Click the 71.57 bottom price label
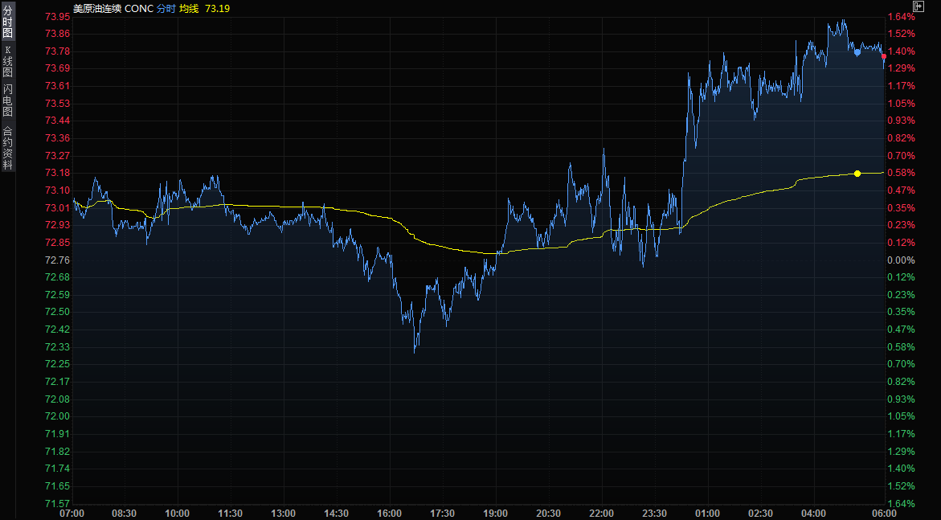The height and width of the screenshot is (520, 941). coord(57,504)
